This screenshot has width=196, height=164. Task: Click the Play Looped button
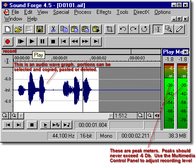pos(56,125)
